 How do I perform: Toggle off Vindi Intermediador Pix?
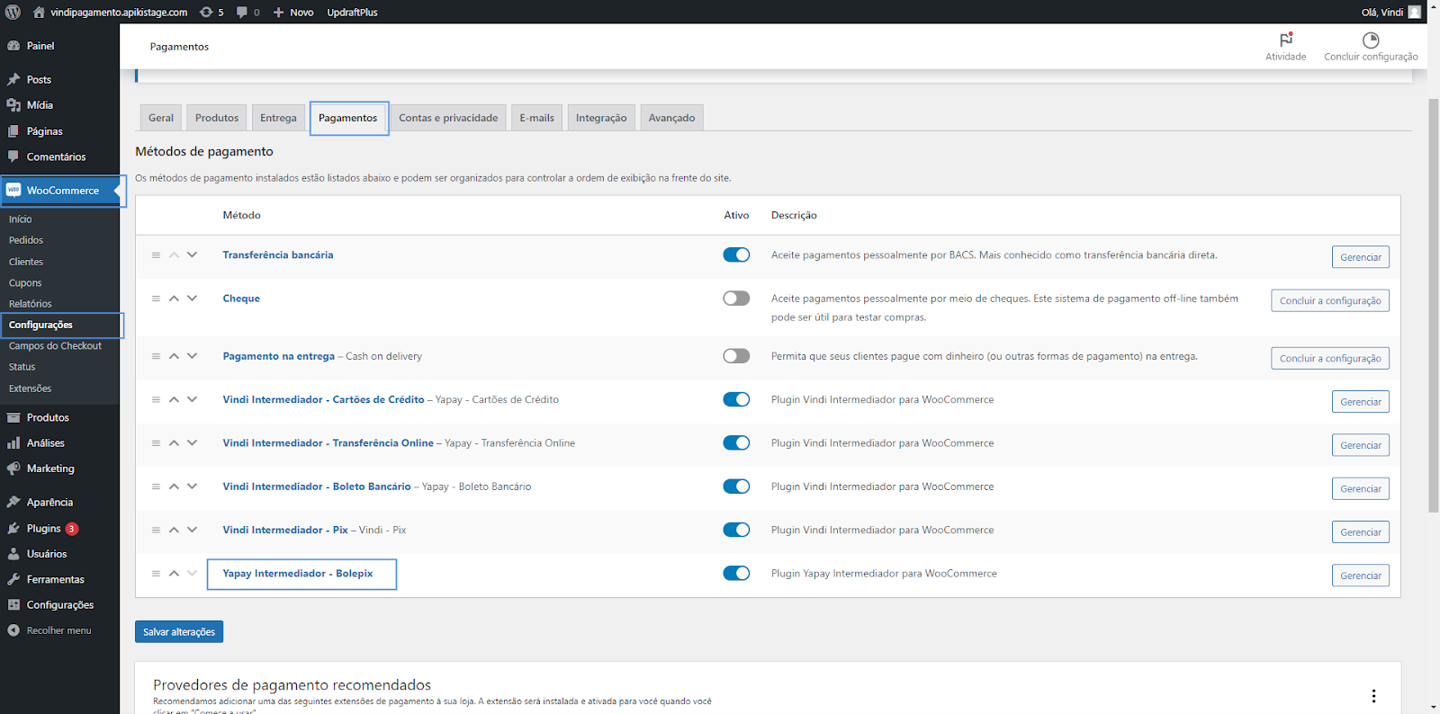click(x=736, y=530)
